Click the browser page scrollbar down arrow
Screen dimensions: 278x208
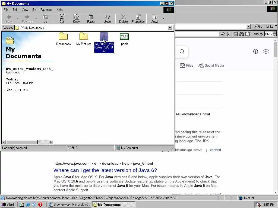coord(275,192)
